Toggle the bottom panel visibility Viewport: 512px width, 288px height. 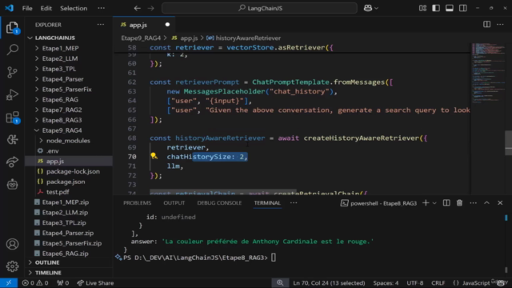tap(450, 8)
